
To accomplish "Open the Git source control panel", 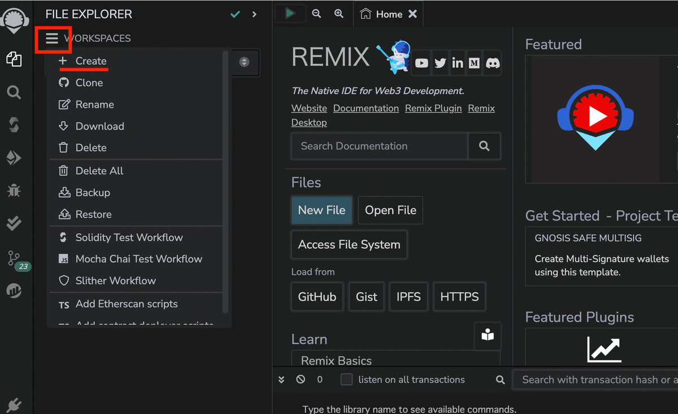I will point(14,259).
